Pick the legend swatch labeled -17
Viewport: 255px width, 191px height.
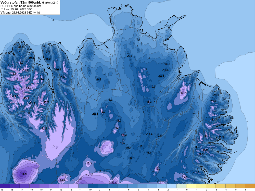(x=24, y=186)
